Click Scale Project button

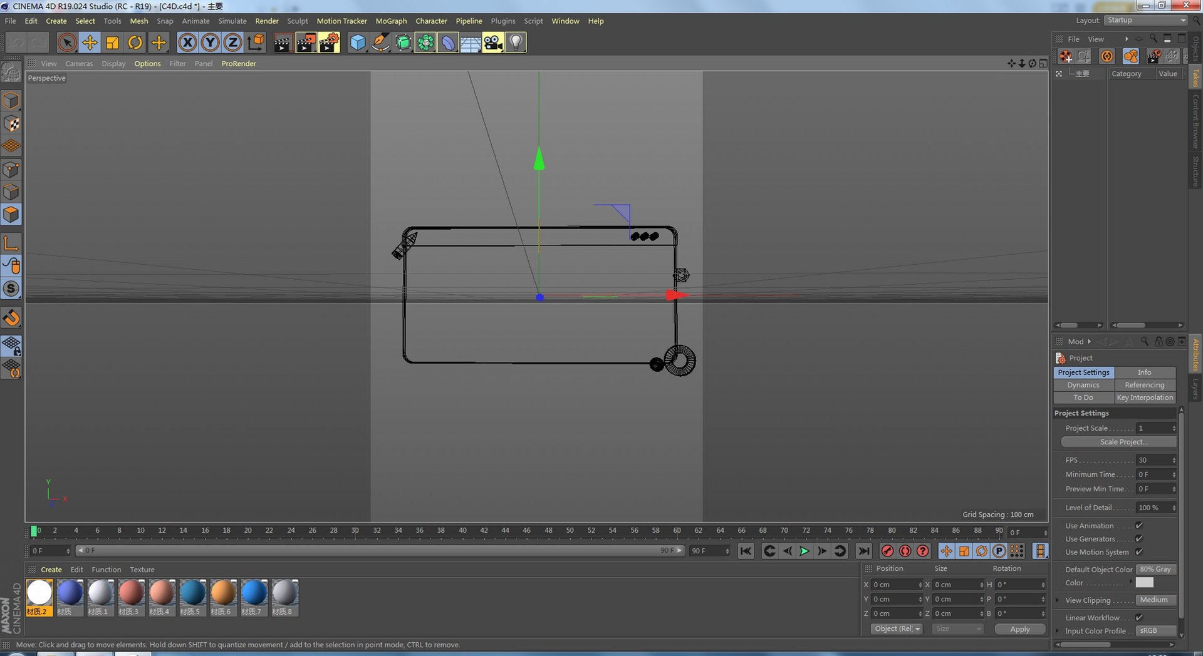(1118, 442)
